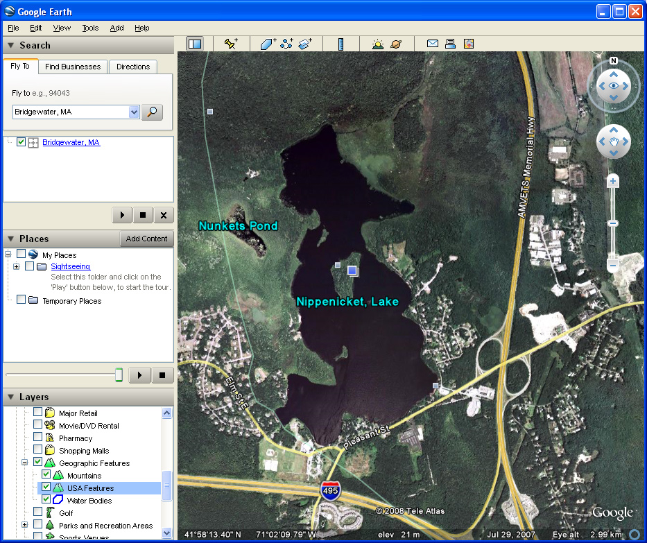View the location in Google Maps

[x=469, y=43]
